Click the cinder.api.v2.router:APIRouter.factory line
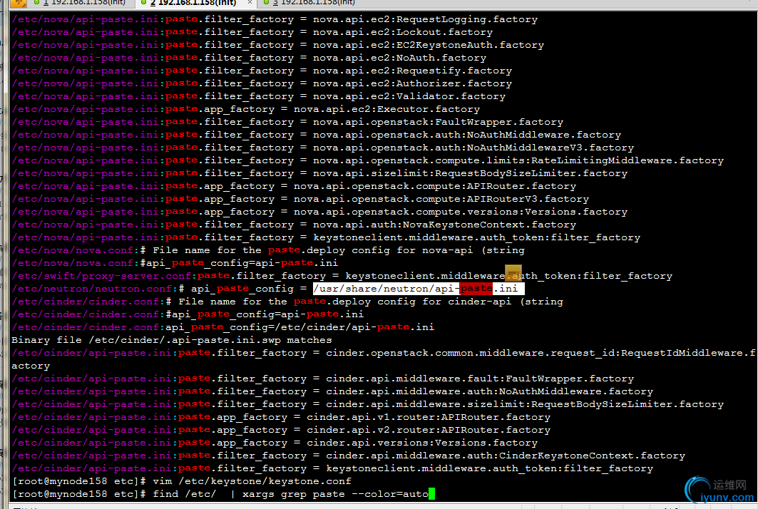The width and height of the screenshot is (758, 509). pos(281,430)
